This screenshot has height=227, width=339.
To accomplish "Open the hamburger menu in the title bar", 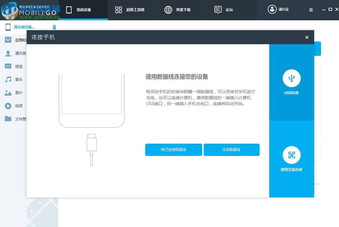I will pyautogui.click(x=311, y=9).
